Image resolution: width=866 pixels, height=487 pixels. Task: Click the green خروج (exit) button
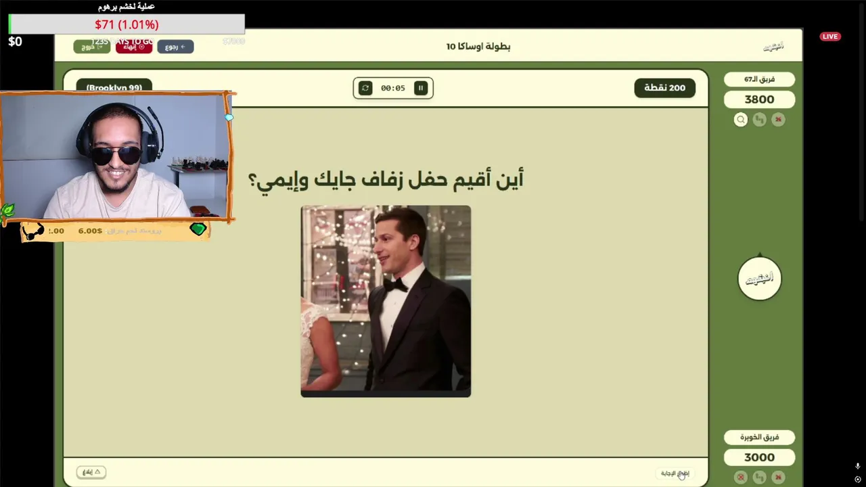pyautogui.click(x=92, y=47)
